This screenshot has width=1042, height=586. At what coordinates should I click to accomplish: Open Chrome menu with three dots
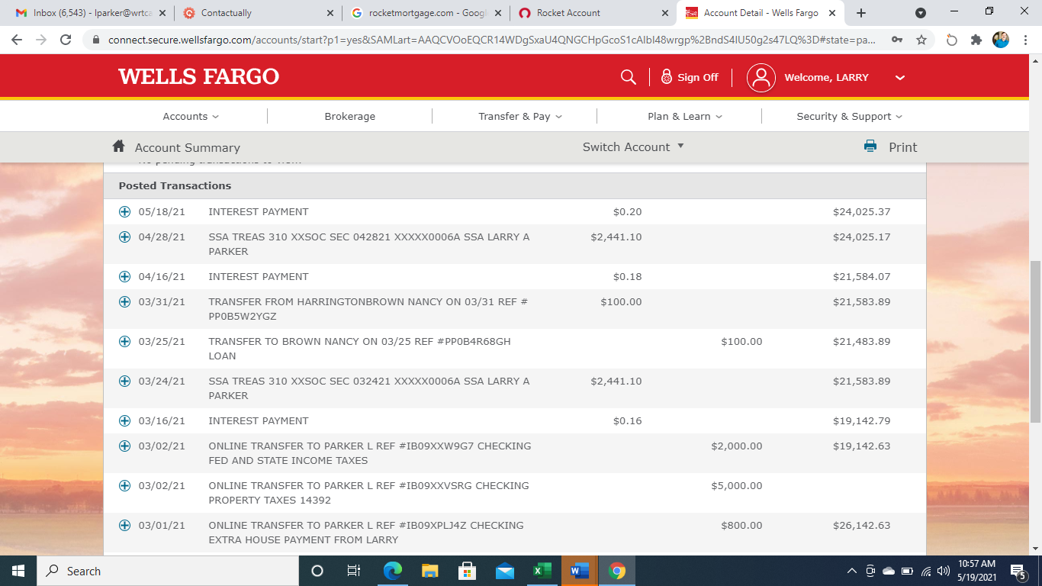click(1024, 40)
